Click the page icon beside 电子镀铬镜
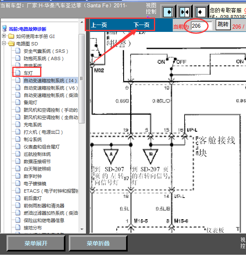This screenshot has width=246, height=256. pos(18,183)
